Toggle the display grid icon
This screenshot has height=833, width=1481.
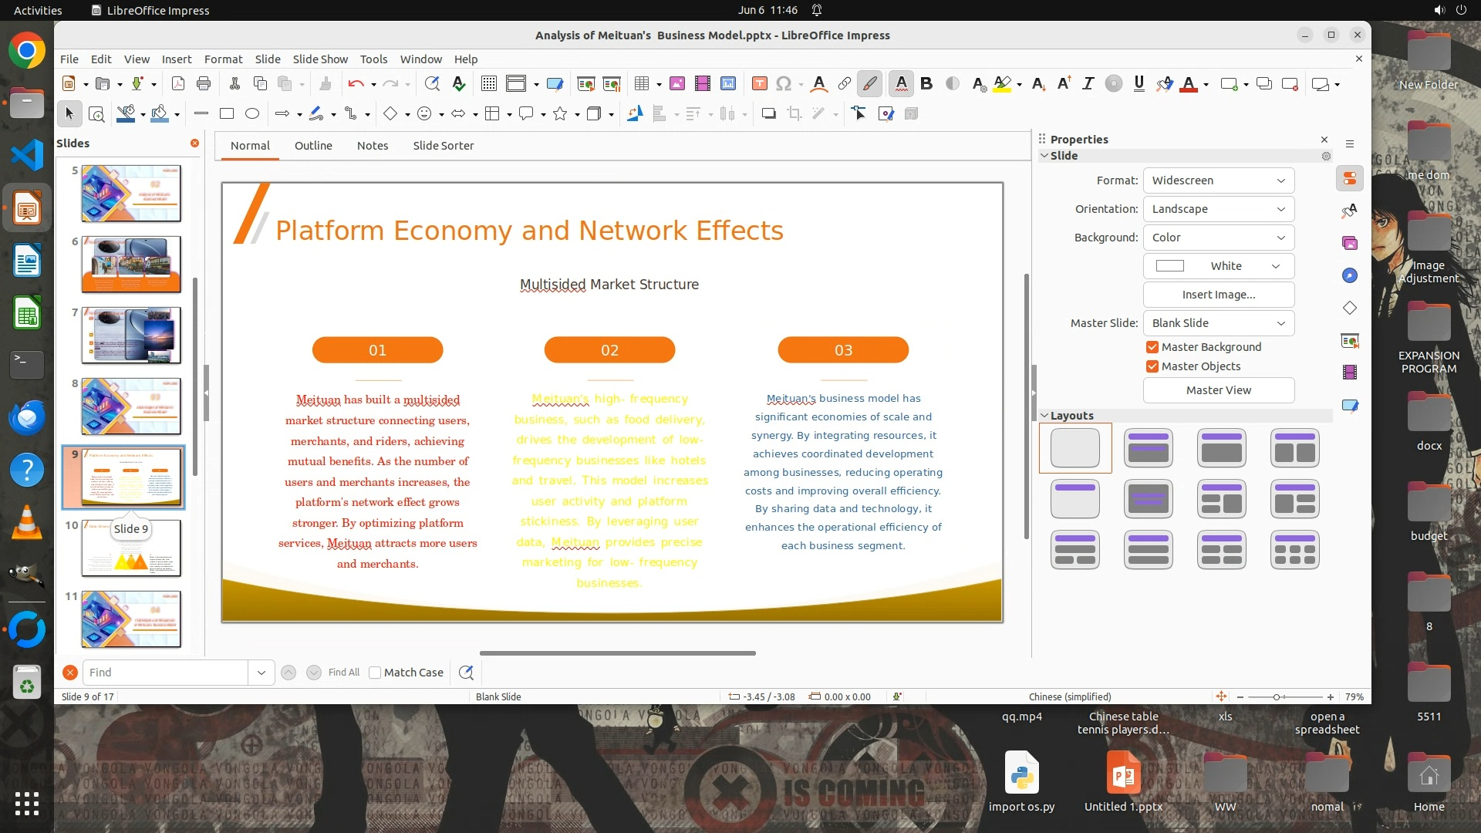(x=488, y=84)
